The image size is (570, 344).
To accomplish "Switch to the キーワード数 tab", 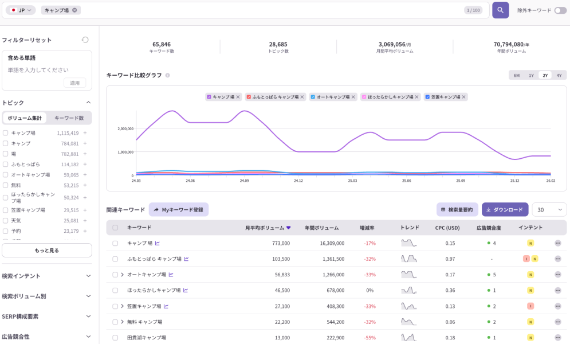I will [x=69, y=118].
